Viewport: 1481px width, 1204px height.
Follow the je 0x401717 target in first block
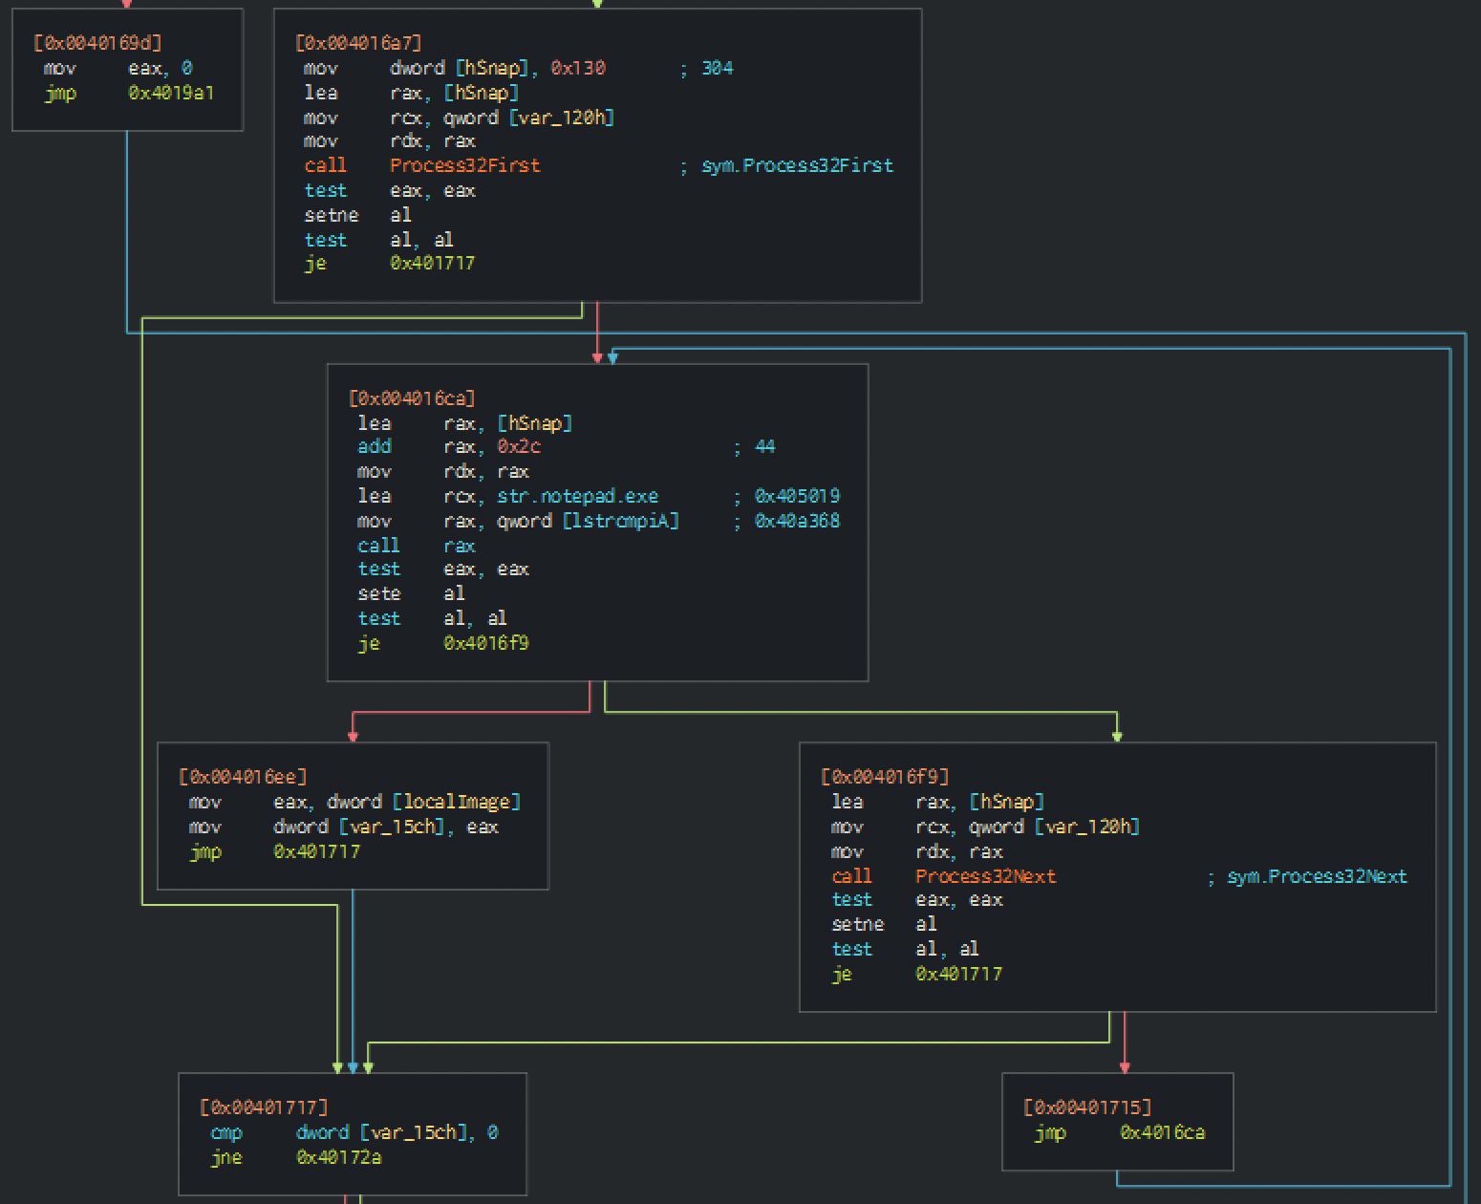pos(432,263)
